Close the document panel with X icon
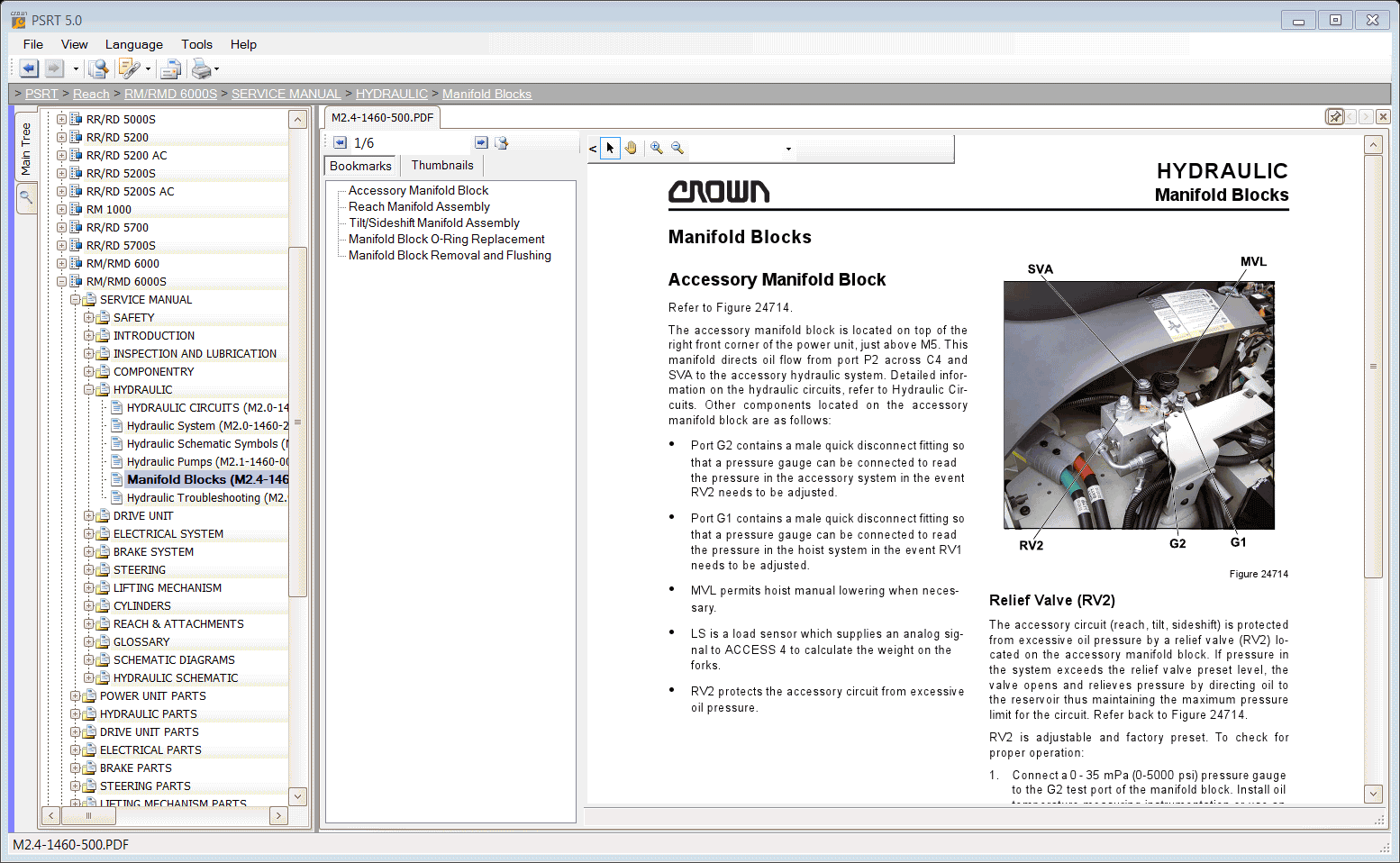Screen dimensions: 1400x863 [x=1383, y=116]
